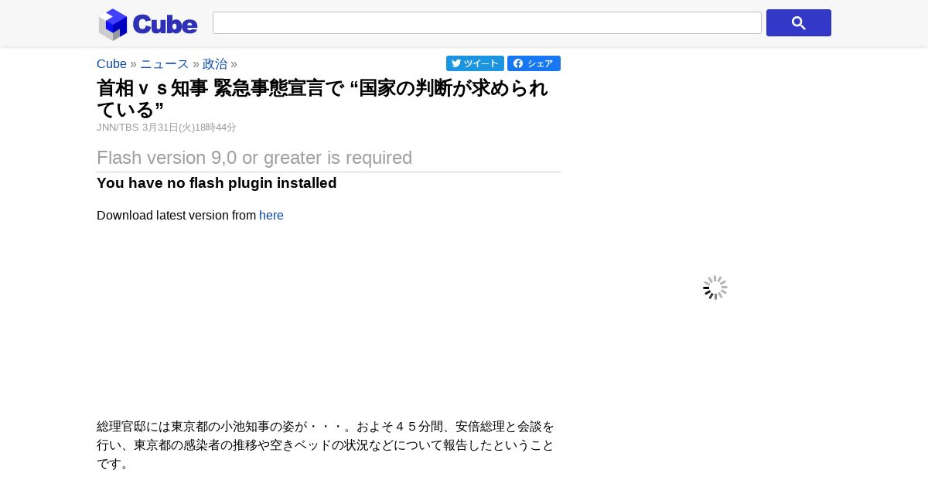928x487 pixels.
Task: Focus the search text field
Action: [x=487, y=23]
